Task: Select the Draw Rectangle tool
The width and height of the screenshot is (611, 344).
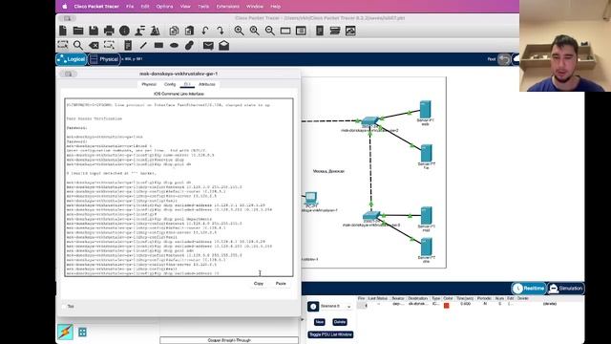Action: point(158,45)
